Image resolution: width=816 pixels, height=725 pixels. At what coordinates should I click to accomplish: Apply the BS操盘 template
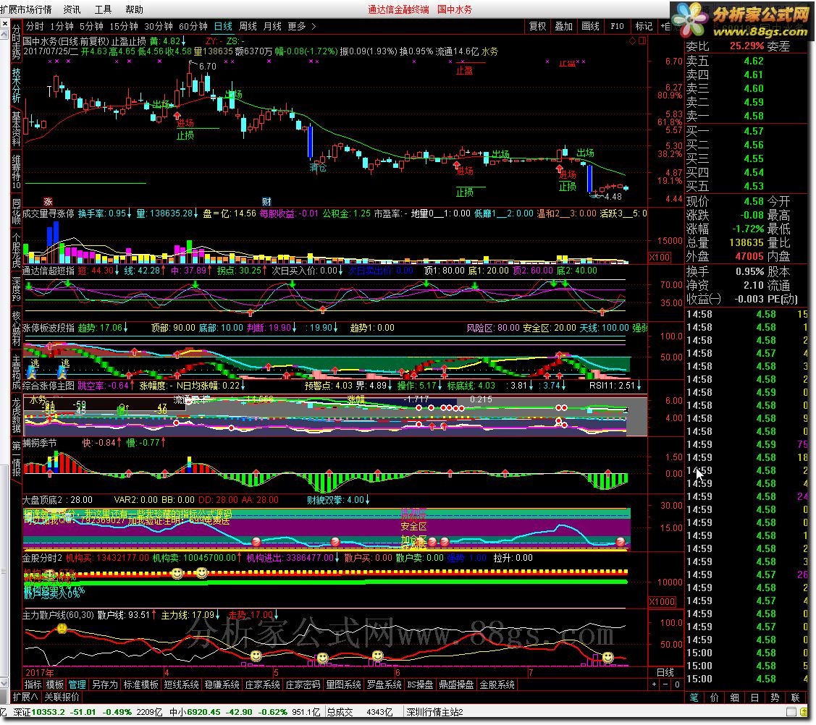tap(420, 684)
